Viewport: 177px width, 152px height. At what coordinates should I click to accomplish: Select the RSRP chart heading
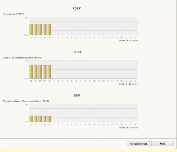(77, 8)
